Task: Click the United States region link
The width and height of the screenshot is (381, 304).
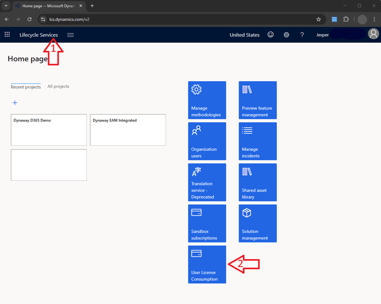Action: 244,35
